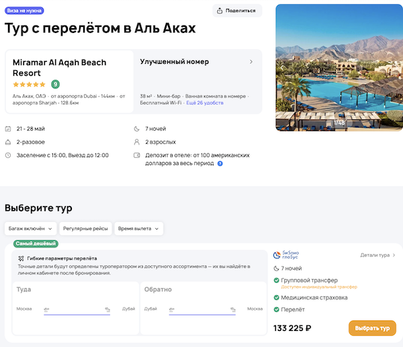
Task: Click the Перелёт checkmark
Action: pyautogui.click(x=277, y=309)
